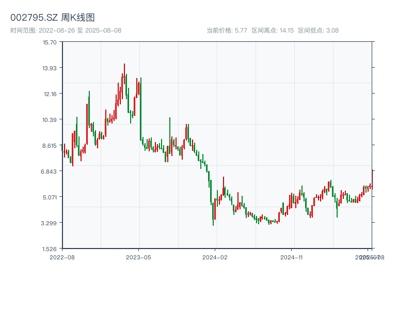Click the chart title 002795.SZ 周K线图

(53, 18)
